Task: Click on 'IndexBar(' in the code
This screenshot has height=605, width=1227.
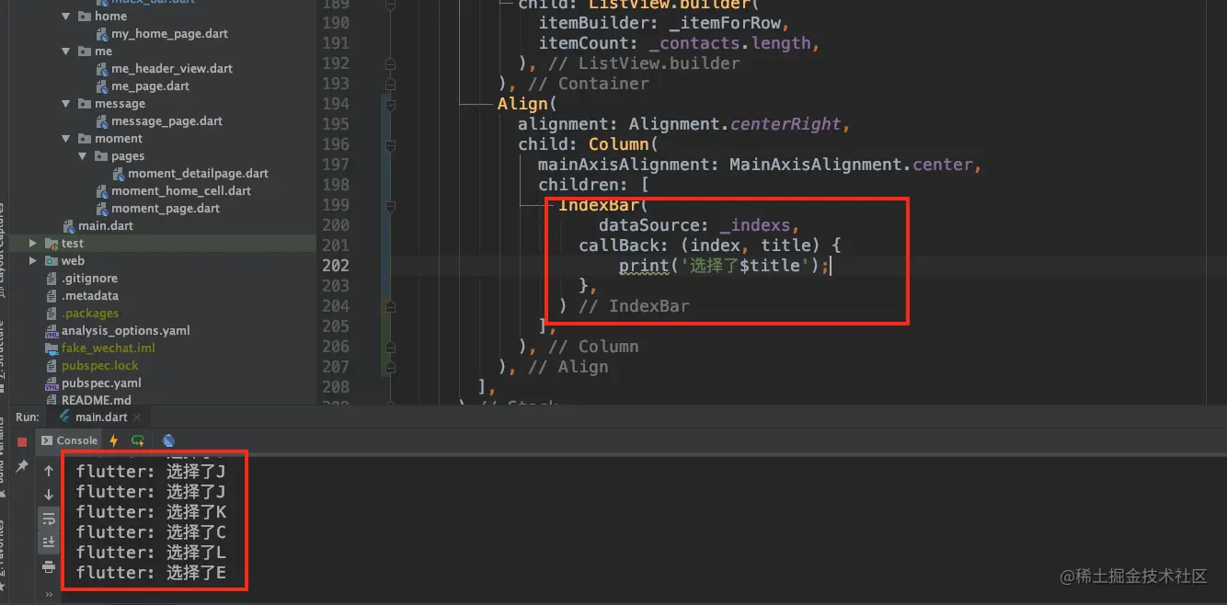Action: coord(603,205)
